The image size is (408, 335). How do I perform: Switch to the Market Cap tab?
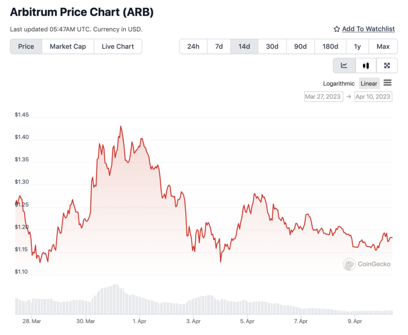tap(68, 47)
